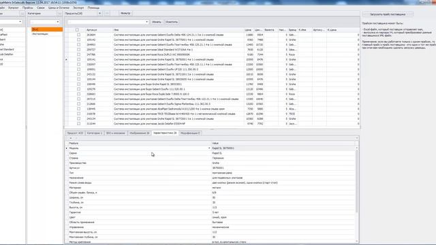Toggle the select-all checkbox in table header

(77, 30)
